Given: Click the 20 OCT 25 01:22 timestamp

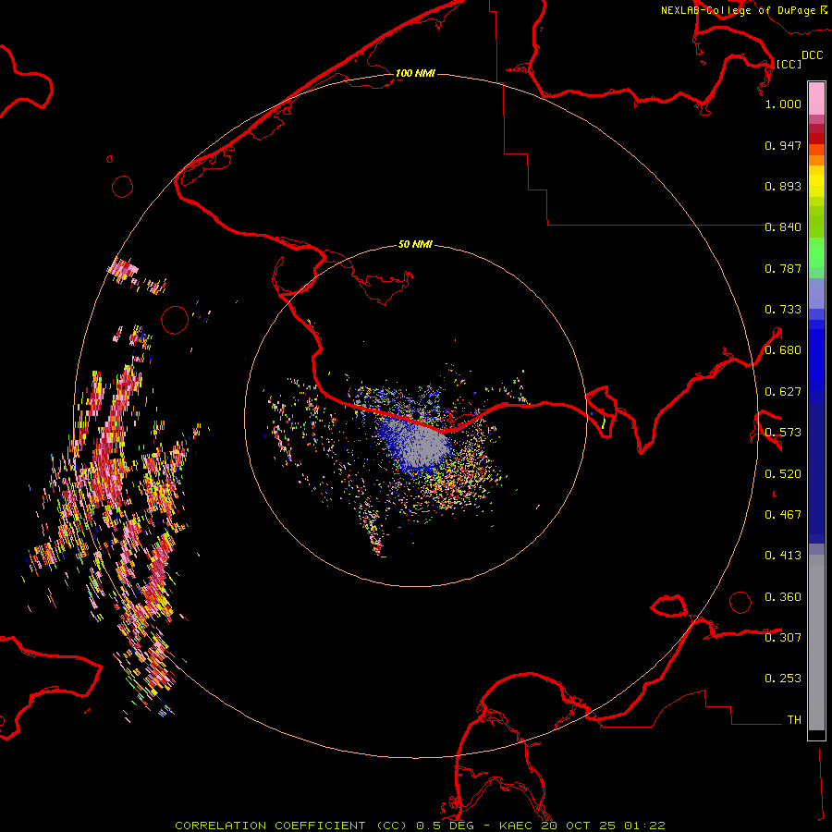Looking at the screenshot, I should [604, 826].
